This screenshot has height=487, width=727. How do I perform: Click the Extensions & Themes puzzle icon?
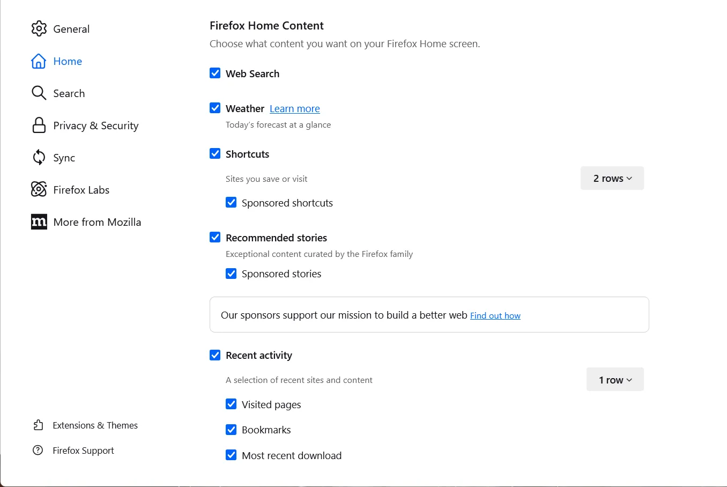click(x=38, y=425)
